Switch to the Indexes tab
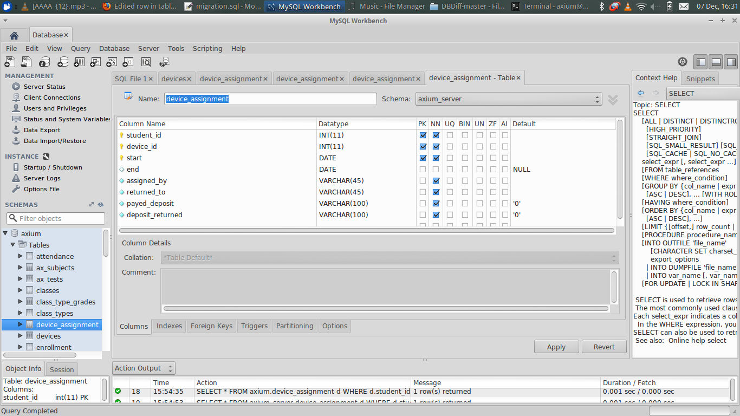Image resolution: width=740 pixels, height=416 pixels. [169, 326]
